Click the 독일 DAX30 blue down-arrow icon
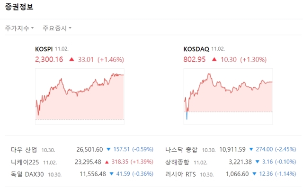This screenshot has width=303, height=190. click(110, 174)
